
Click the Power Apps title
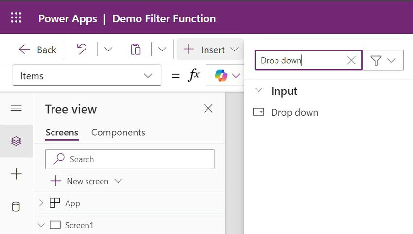(x=68, y=18)
